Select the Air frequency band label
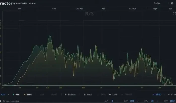This screenshot has width=176, height=103. tap(170, 9)
